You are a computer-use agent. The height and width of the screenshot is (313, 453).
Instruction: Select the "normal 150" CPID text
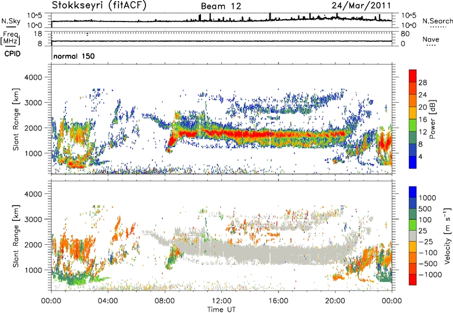pyautogui.click(x=74, y=56)
